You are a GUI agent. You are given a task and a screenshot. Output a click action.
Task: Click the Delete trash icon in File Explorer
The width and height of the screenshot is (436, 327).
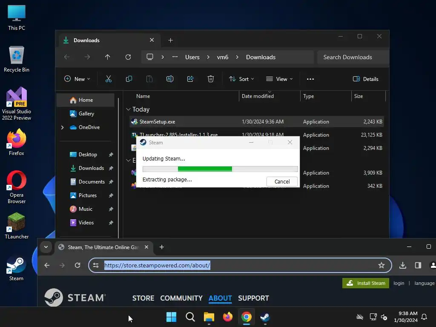coord(211,79)
